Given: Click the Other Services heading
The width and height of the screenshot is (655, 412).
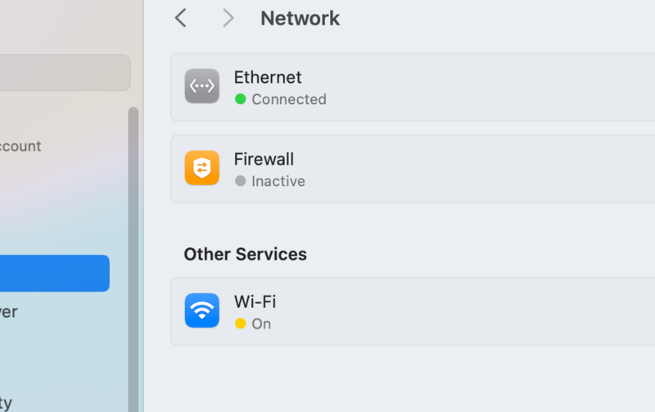Looking at the screenshot, I should pos(245,254).
